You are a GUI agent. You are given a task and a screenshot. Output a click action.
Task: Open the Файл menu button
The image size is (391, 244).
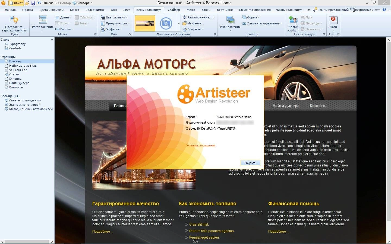[16, 3]
